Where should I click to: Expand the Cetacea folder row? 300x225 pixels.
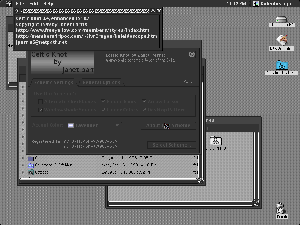(x=23, y=172)
